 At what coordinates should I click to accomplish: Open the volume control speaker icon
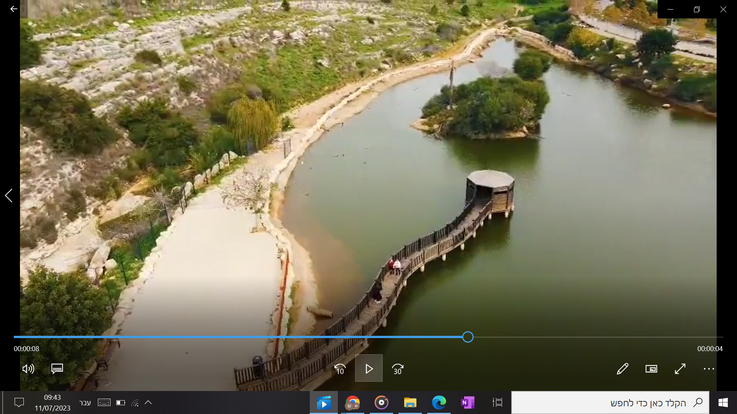click(x=28, y=369)
